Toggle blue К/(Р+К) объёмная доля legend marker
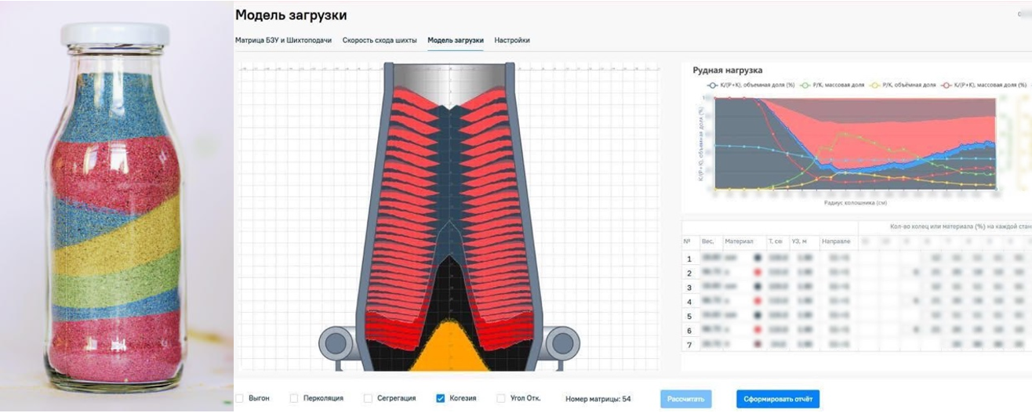This screenshot has width=1032, height=413. 712,84
